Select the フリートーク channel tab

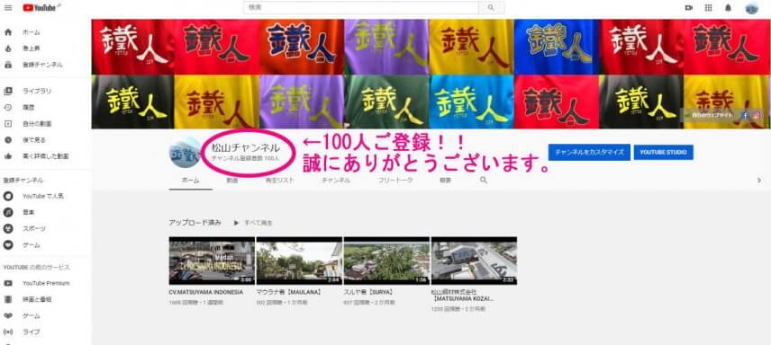pyautogui.click(x=395, y=181)
